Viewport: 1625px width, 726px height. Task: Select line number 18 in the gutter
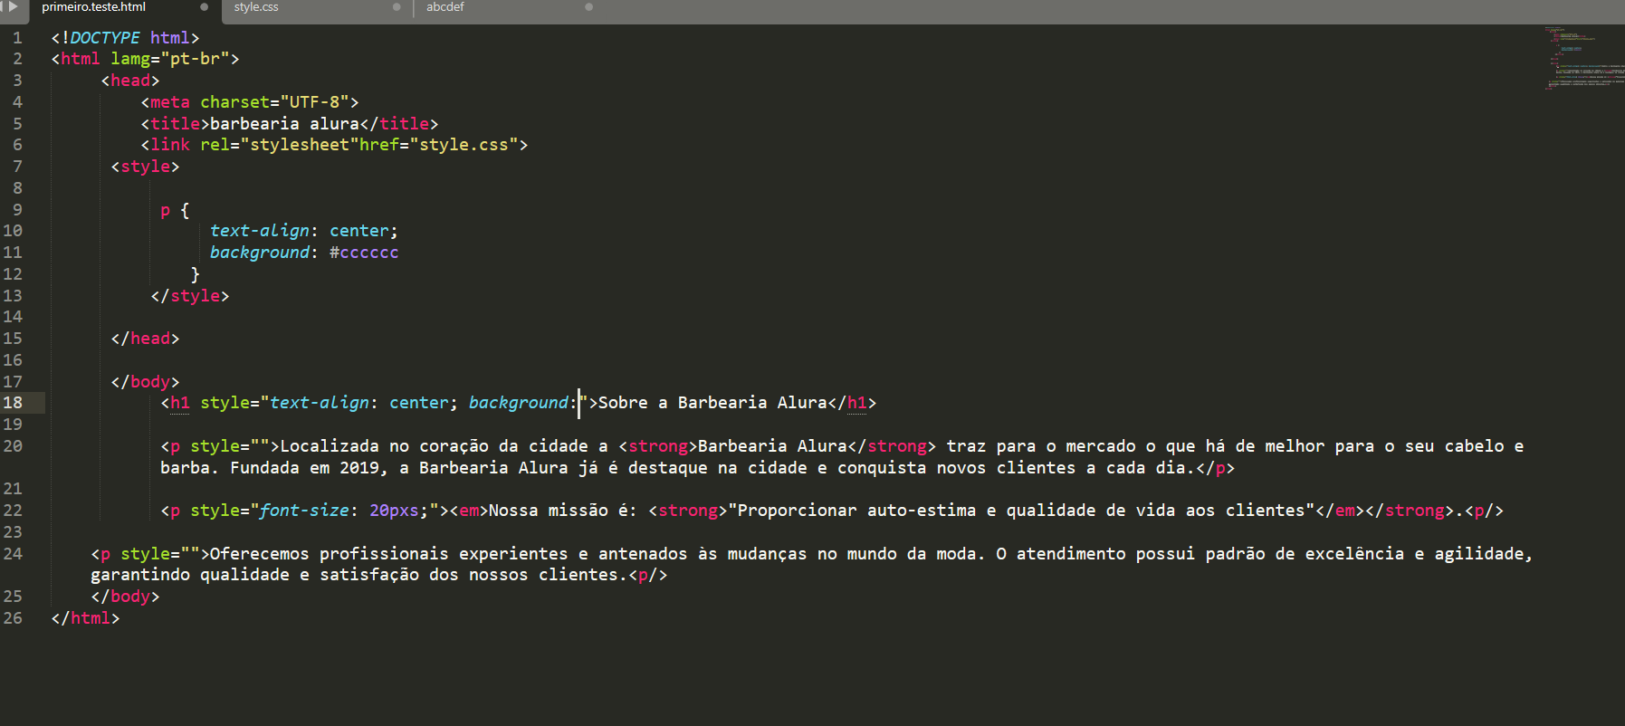(x=13, y=403)
